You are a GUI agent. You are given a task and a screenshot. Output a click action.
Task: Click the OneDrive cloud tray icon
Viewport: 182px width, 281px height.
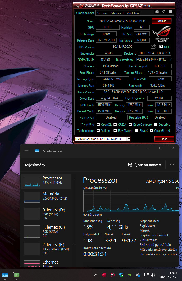[x=138, y=275]
